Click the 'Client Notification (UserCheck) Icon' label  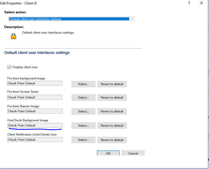(32, 135)
